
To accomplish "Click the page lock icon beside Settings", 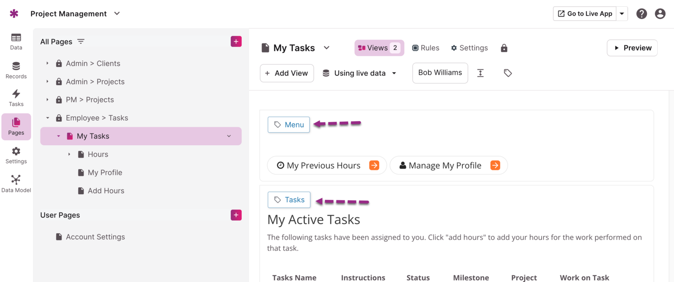I will [504, 48].
